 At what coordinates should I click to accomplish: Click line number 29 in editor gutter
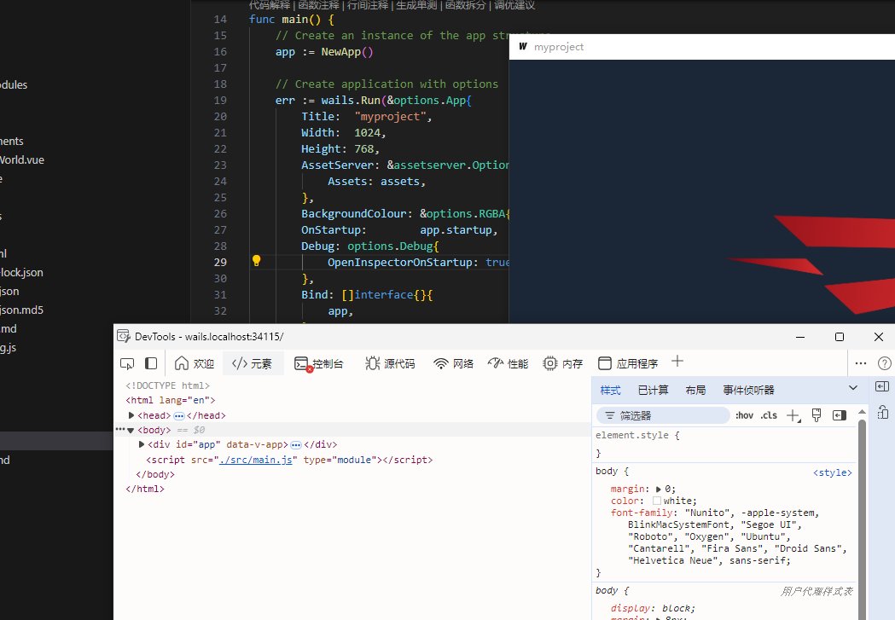point(220,263)
